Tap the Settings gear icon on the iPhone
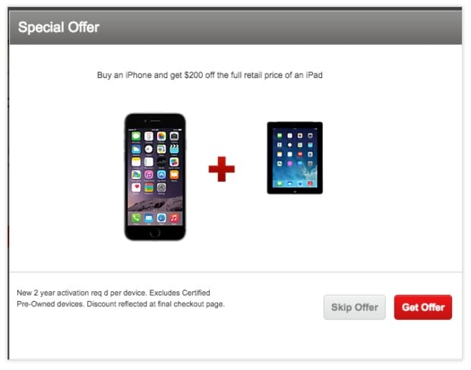Screen dimensions: 471x370 tap(161, 187)
